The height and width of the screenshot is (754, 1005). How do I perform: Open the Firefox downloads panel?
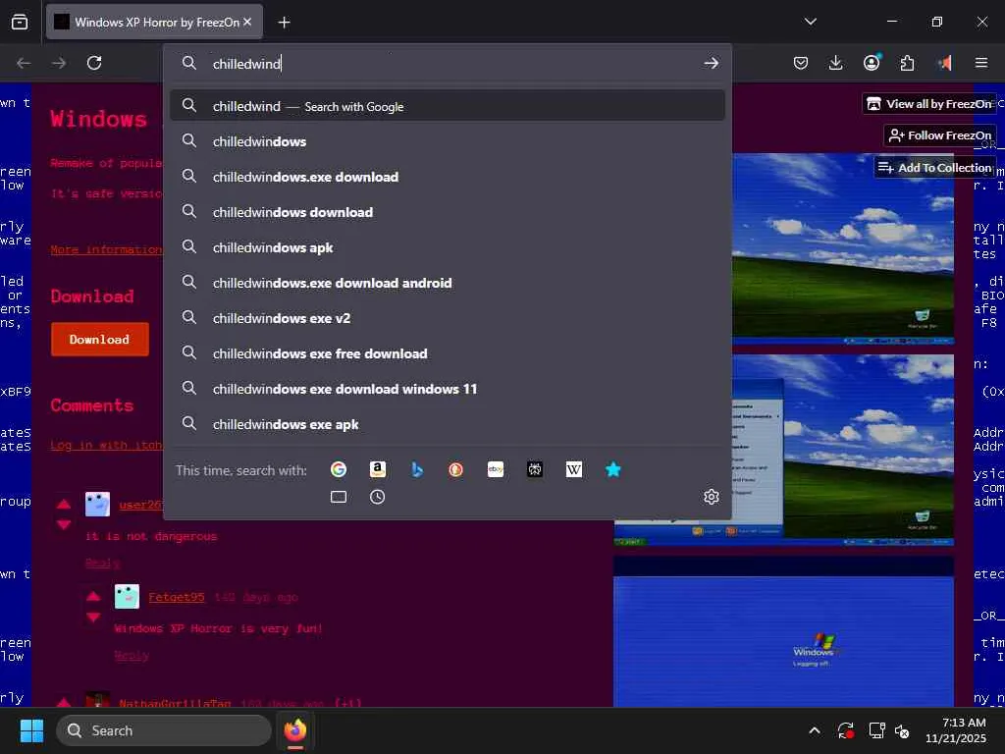836,63
